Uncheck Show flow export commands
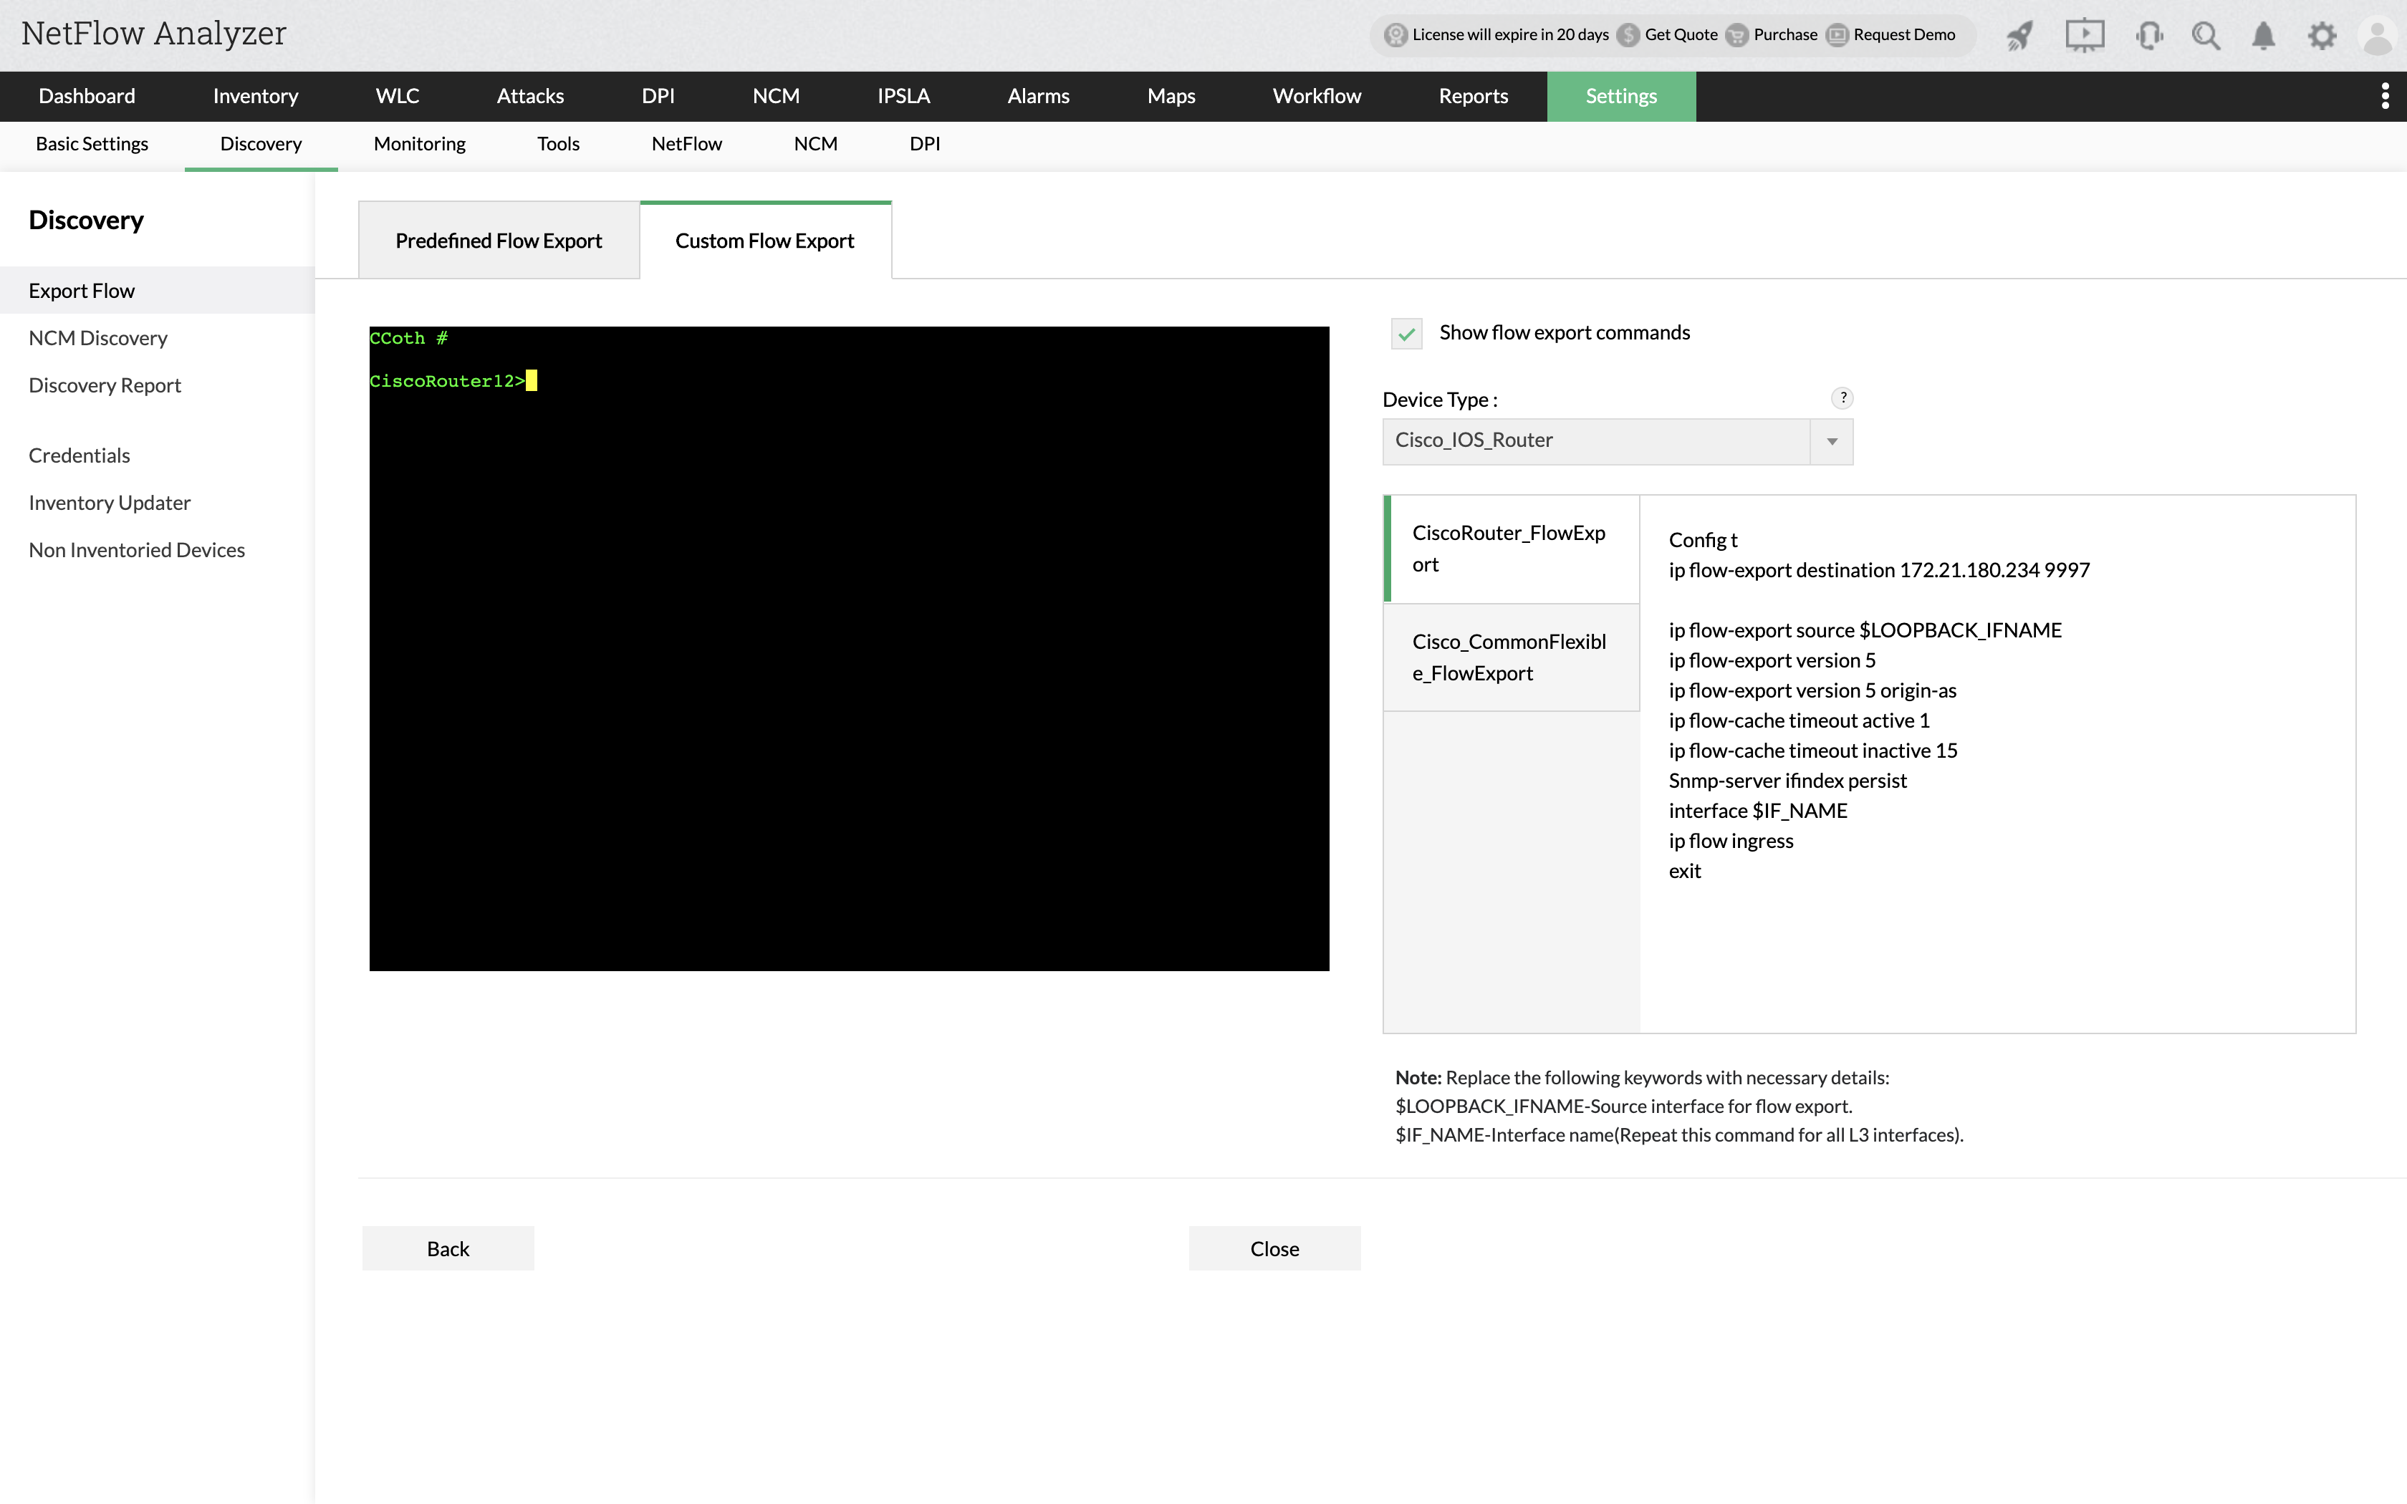The width and height of the screenshot is (2407, 1504). pos(1406,333)
